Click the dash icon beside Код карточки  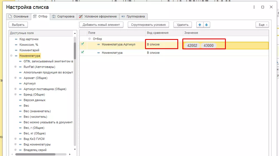tap(16, 39)
